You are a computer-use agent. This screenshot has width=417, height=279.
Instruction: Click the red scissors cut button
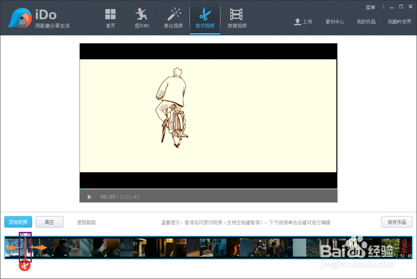click(x=25, y=265)
